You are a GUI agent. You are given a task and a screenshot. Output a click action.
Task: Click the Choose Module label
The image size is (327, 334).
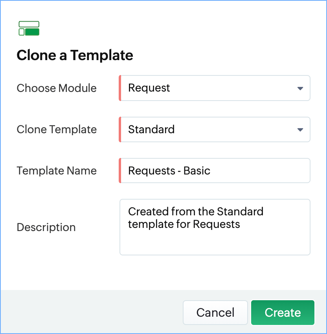point(57,88)
